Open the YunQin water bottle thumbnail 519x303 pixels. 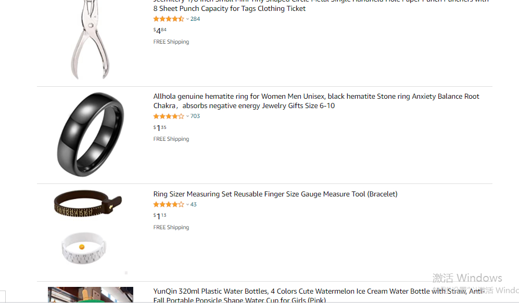point(90,295)
